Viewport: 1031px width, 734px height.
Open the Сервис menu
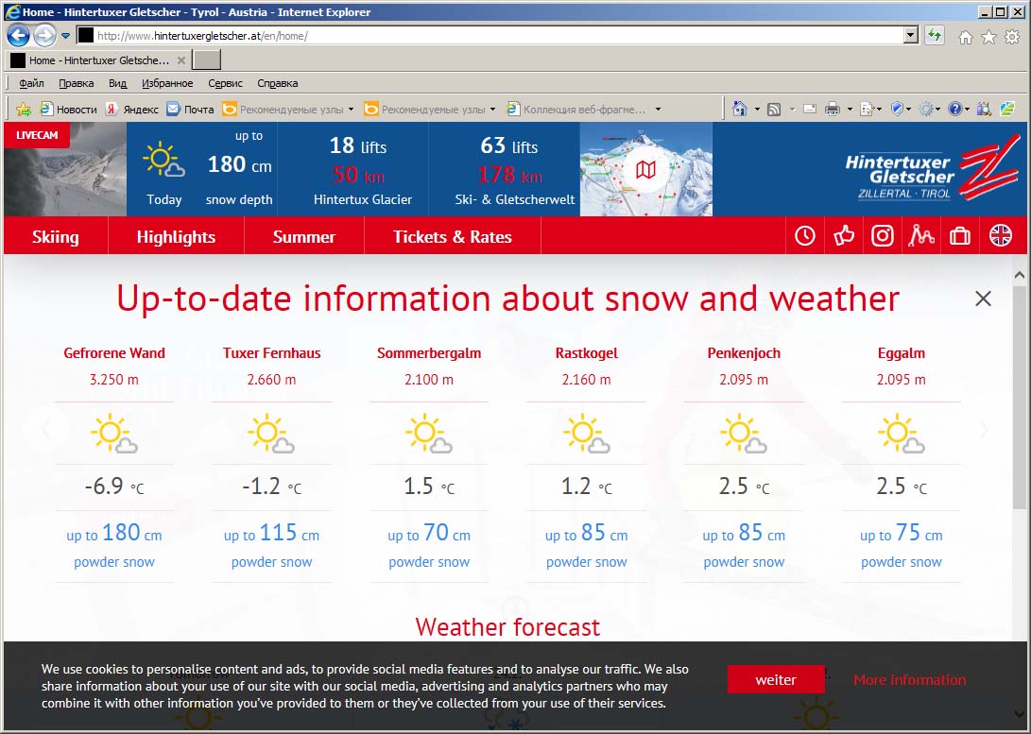(x=226, y=83)
